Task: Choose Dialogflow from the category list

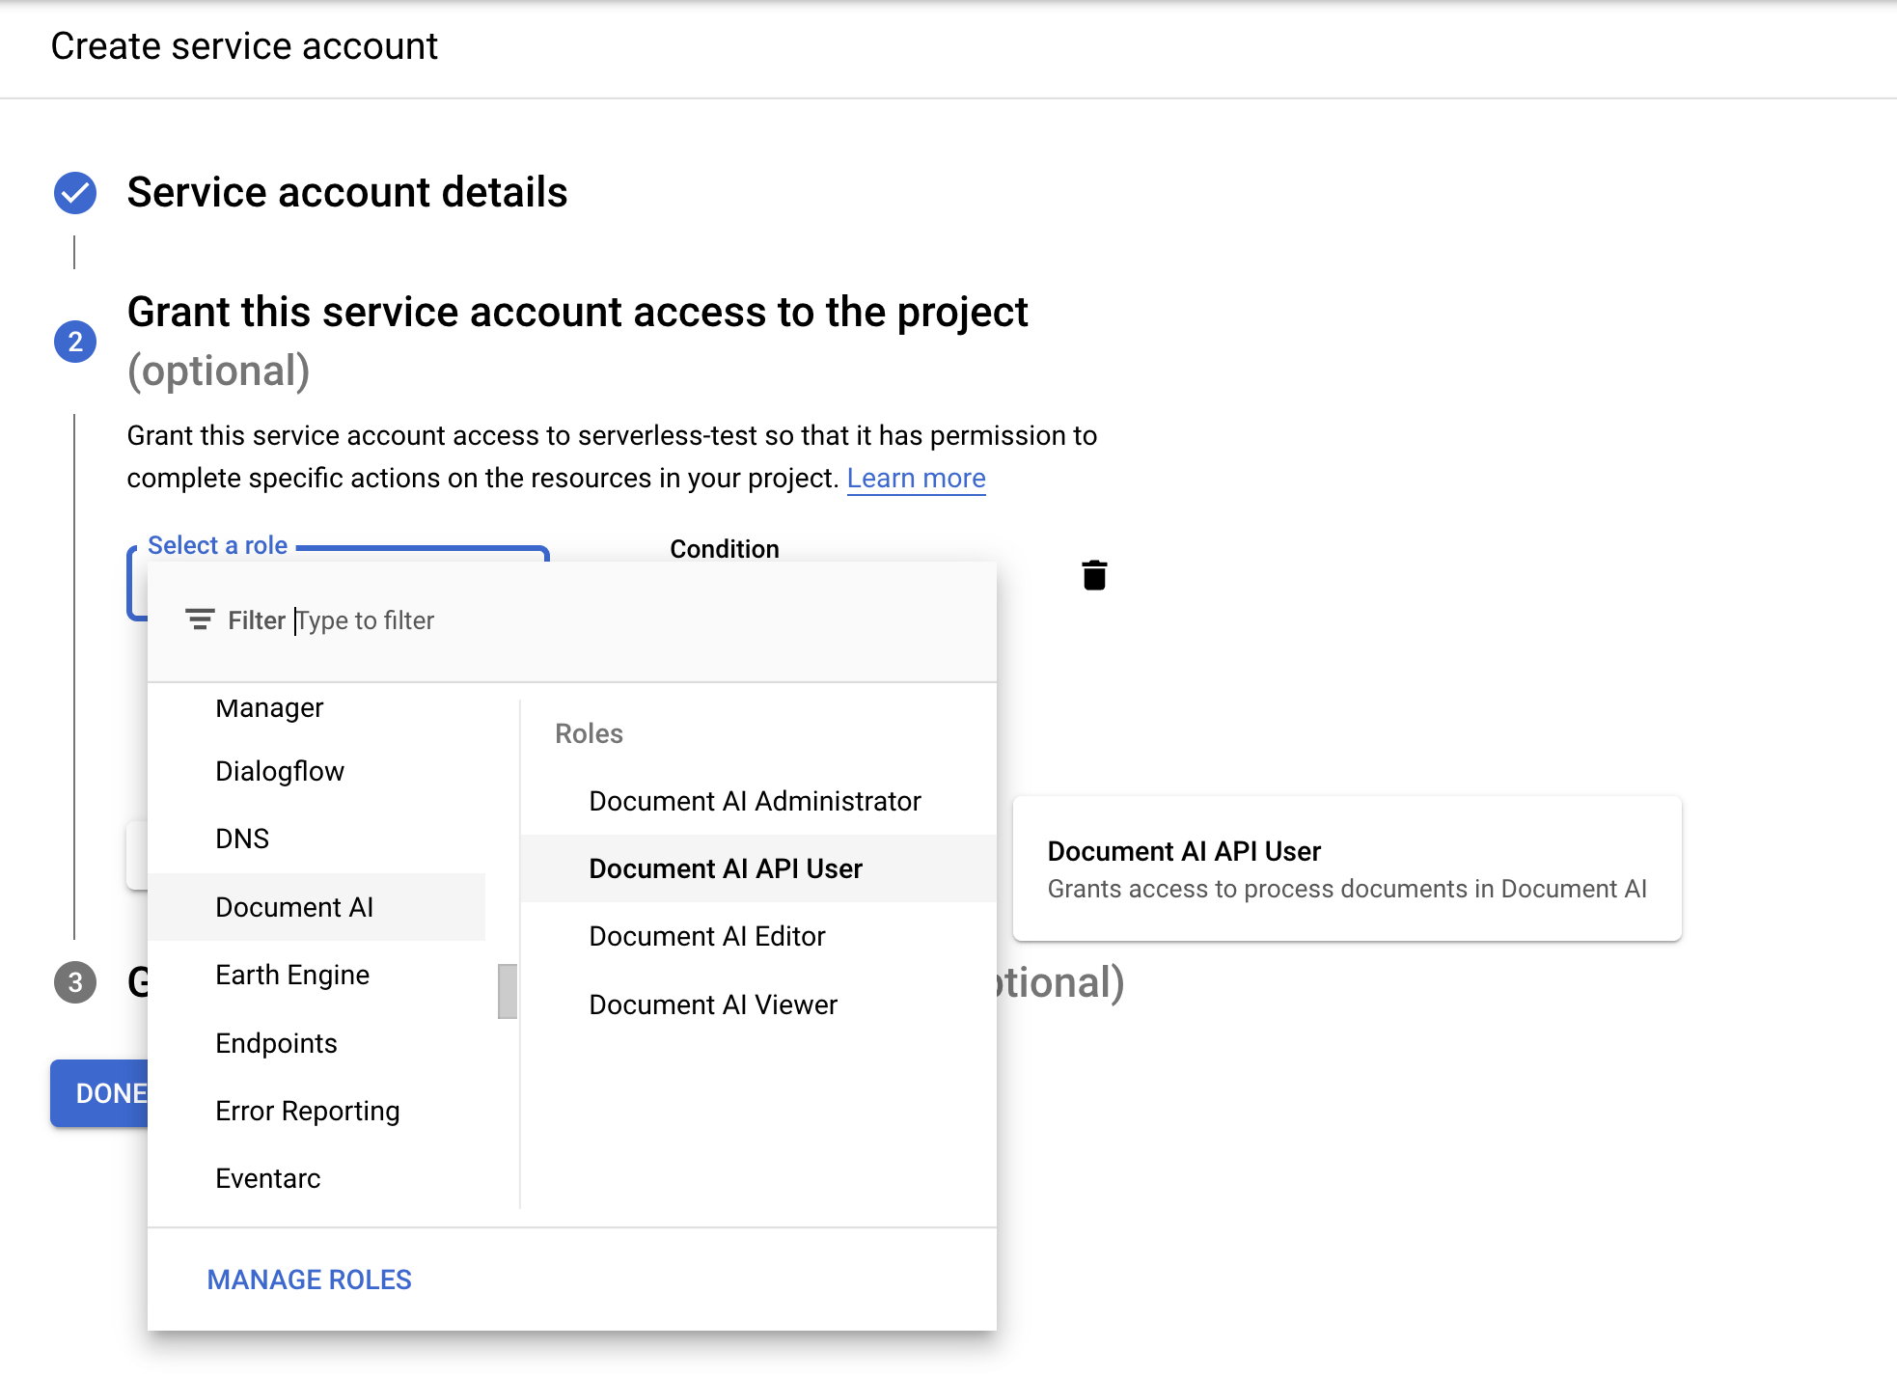Action: pyautogui.click(x=280, y=770)
